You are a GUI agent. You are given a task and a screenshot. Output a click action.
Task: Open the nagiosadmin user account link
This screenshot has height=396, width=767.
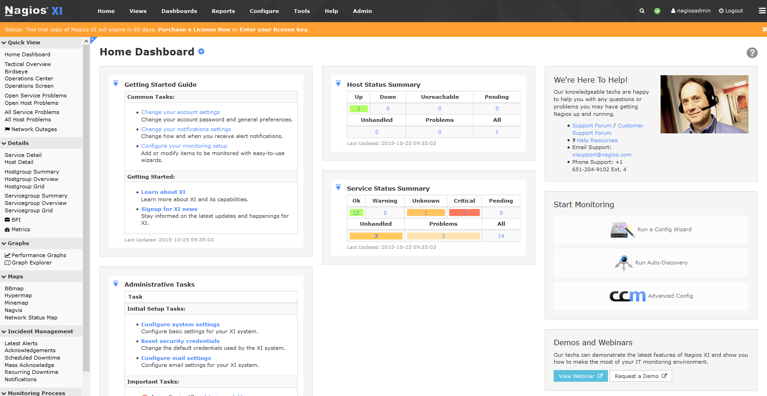pos(691,11)
